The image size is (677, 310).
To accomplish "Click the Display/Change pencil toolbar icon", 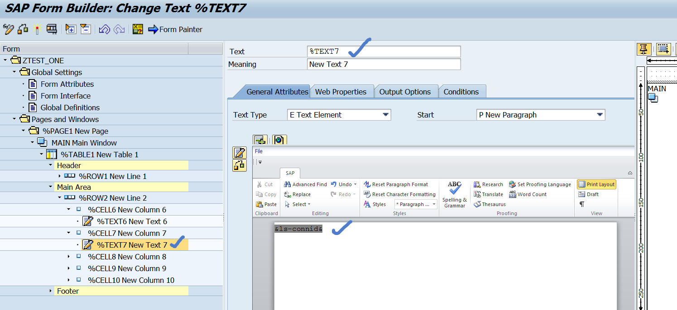I will coord(8,29).
